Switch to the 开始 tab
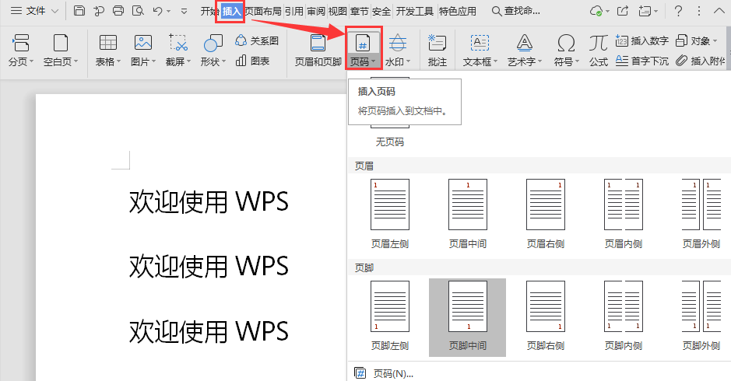The image size is (731, 381). tap(209, 11)
